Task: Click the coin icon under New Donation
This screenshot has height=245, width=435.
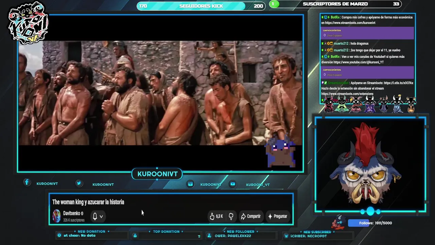Action: 59,235
